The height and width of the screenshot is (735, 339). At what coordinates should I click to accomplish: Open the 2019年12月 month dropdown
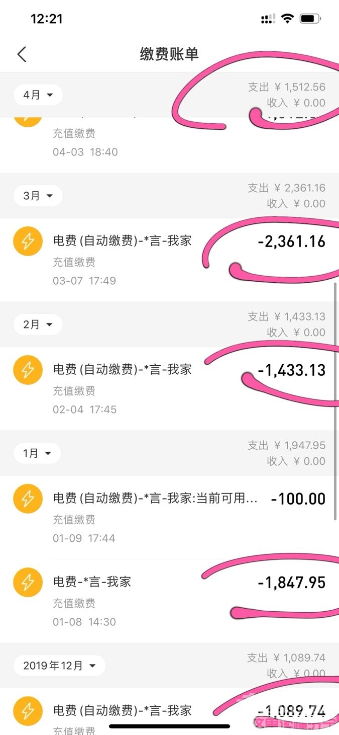coord(59,666)
